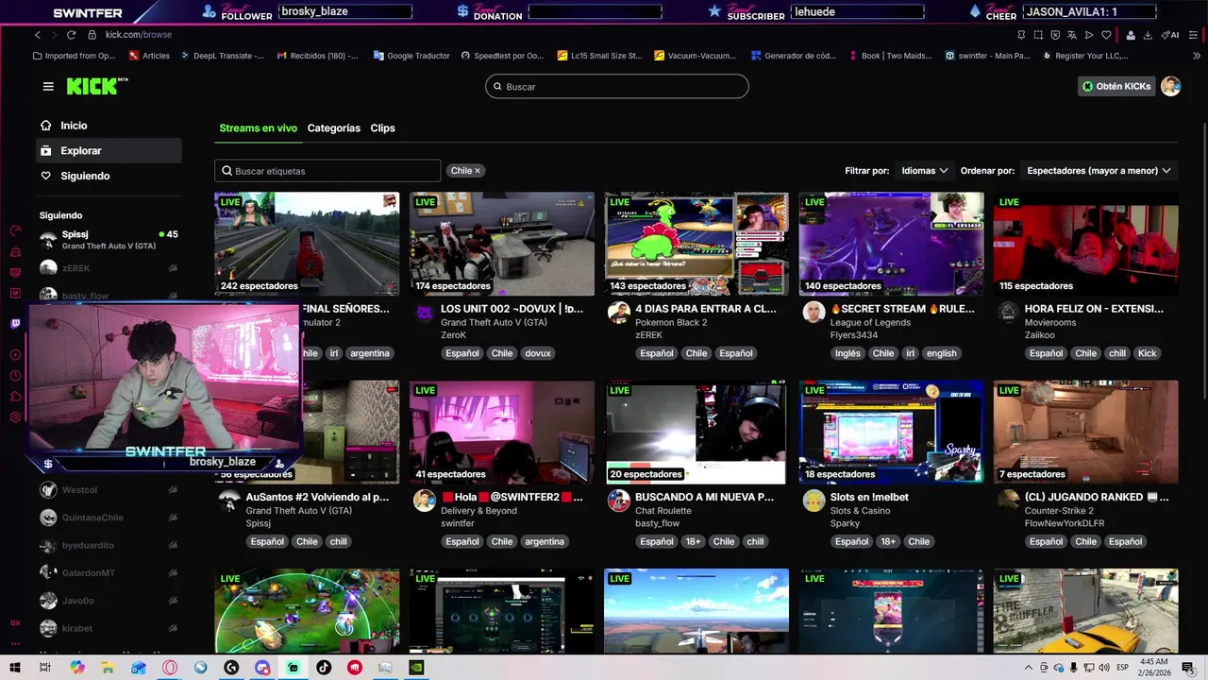Expand the Idiomas filter dropdown

pyautogui.click(x=925, y=171)
